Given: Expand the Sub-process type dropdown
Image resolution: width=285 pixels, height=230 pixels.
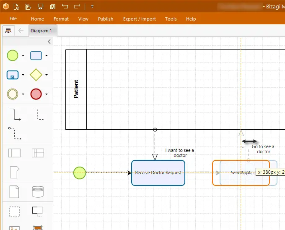Looking at the screenshot, I should pos(23,75).
